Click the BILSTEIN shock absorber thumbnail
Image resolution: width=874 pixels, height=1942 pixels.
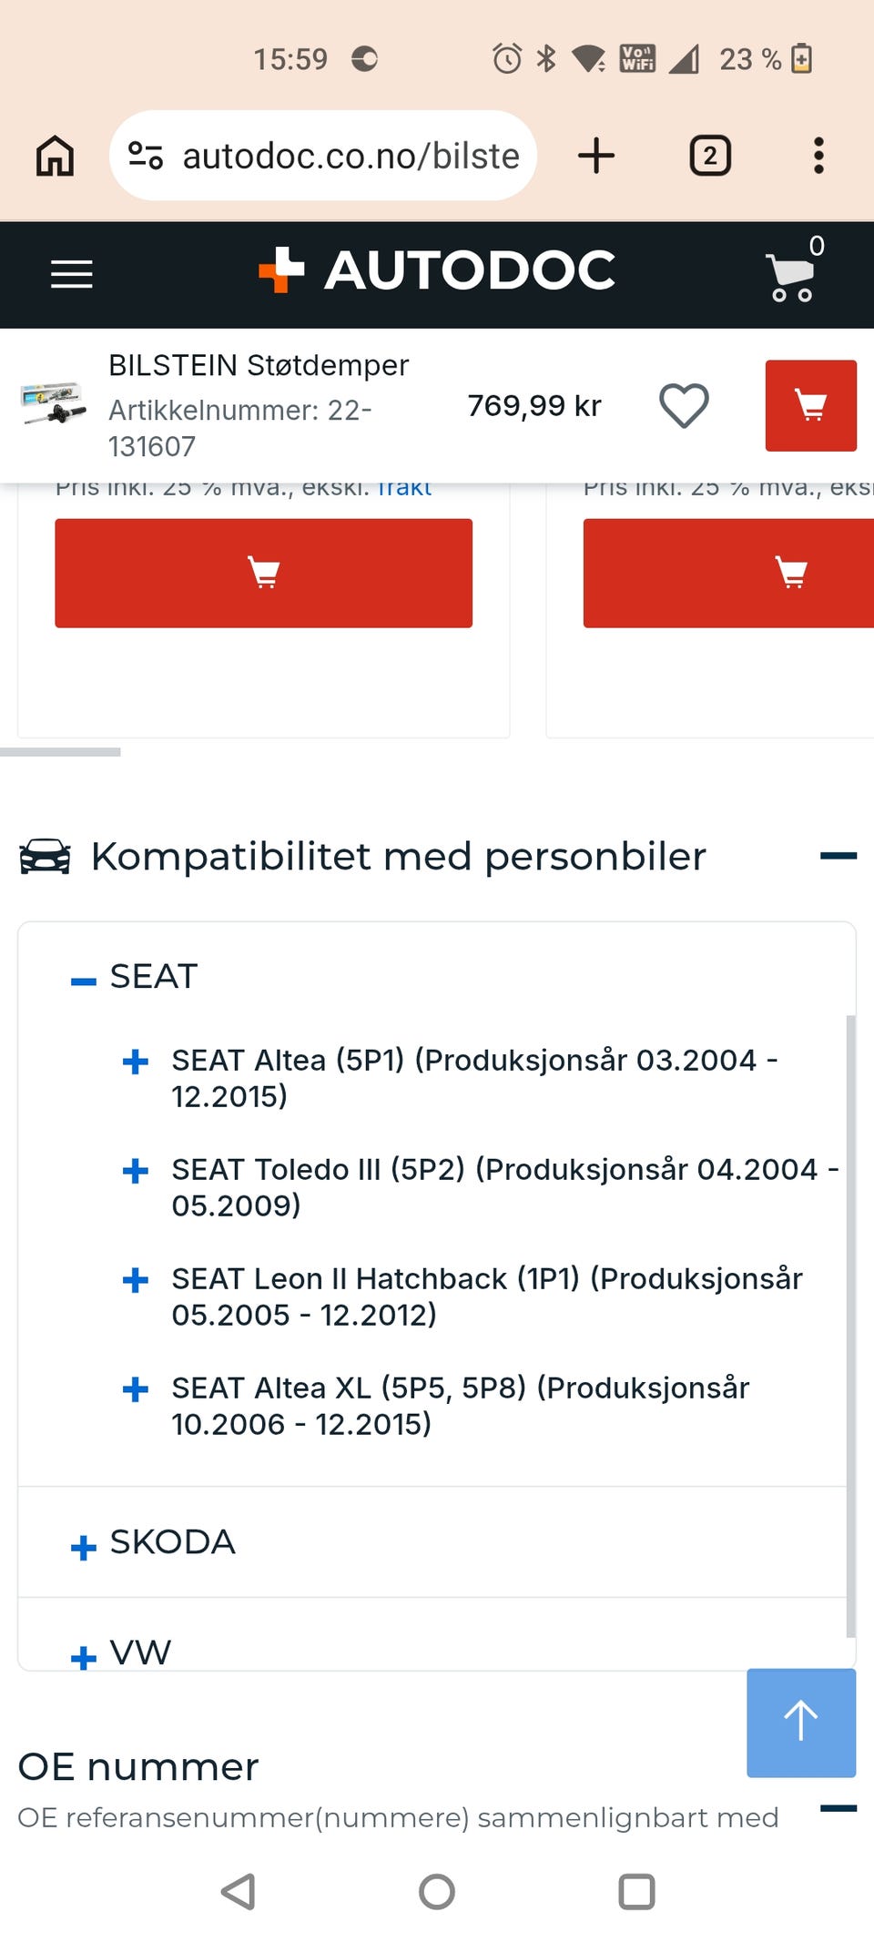[53, 403]
